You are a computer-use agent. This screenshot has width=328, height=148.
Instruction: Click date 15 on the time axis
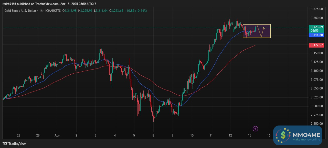pos(249,135)
